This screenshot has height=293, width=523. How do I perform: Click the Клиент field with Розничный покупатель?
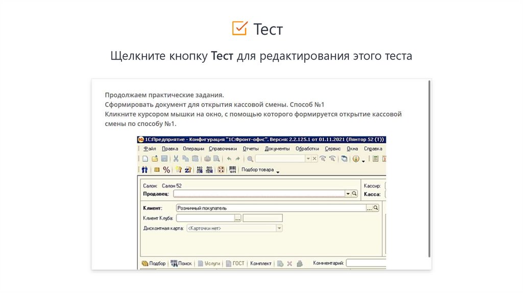coord(271,208)
